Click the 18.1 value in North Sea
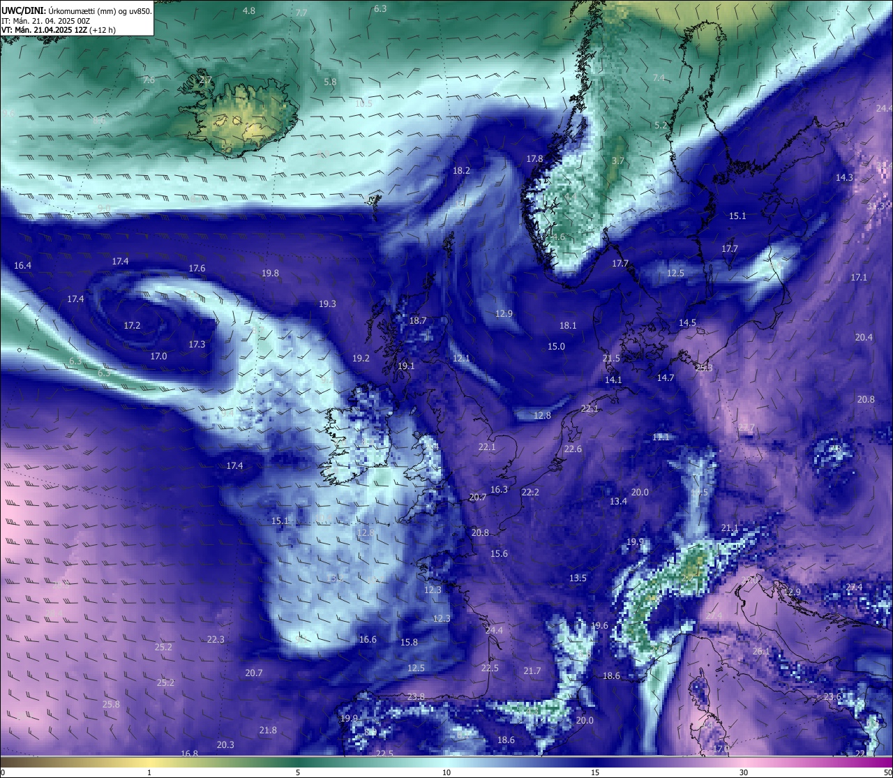 [x=568, y=325]
